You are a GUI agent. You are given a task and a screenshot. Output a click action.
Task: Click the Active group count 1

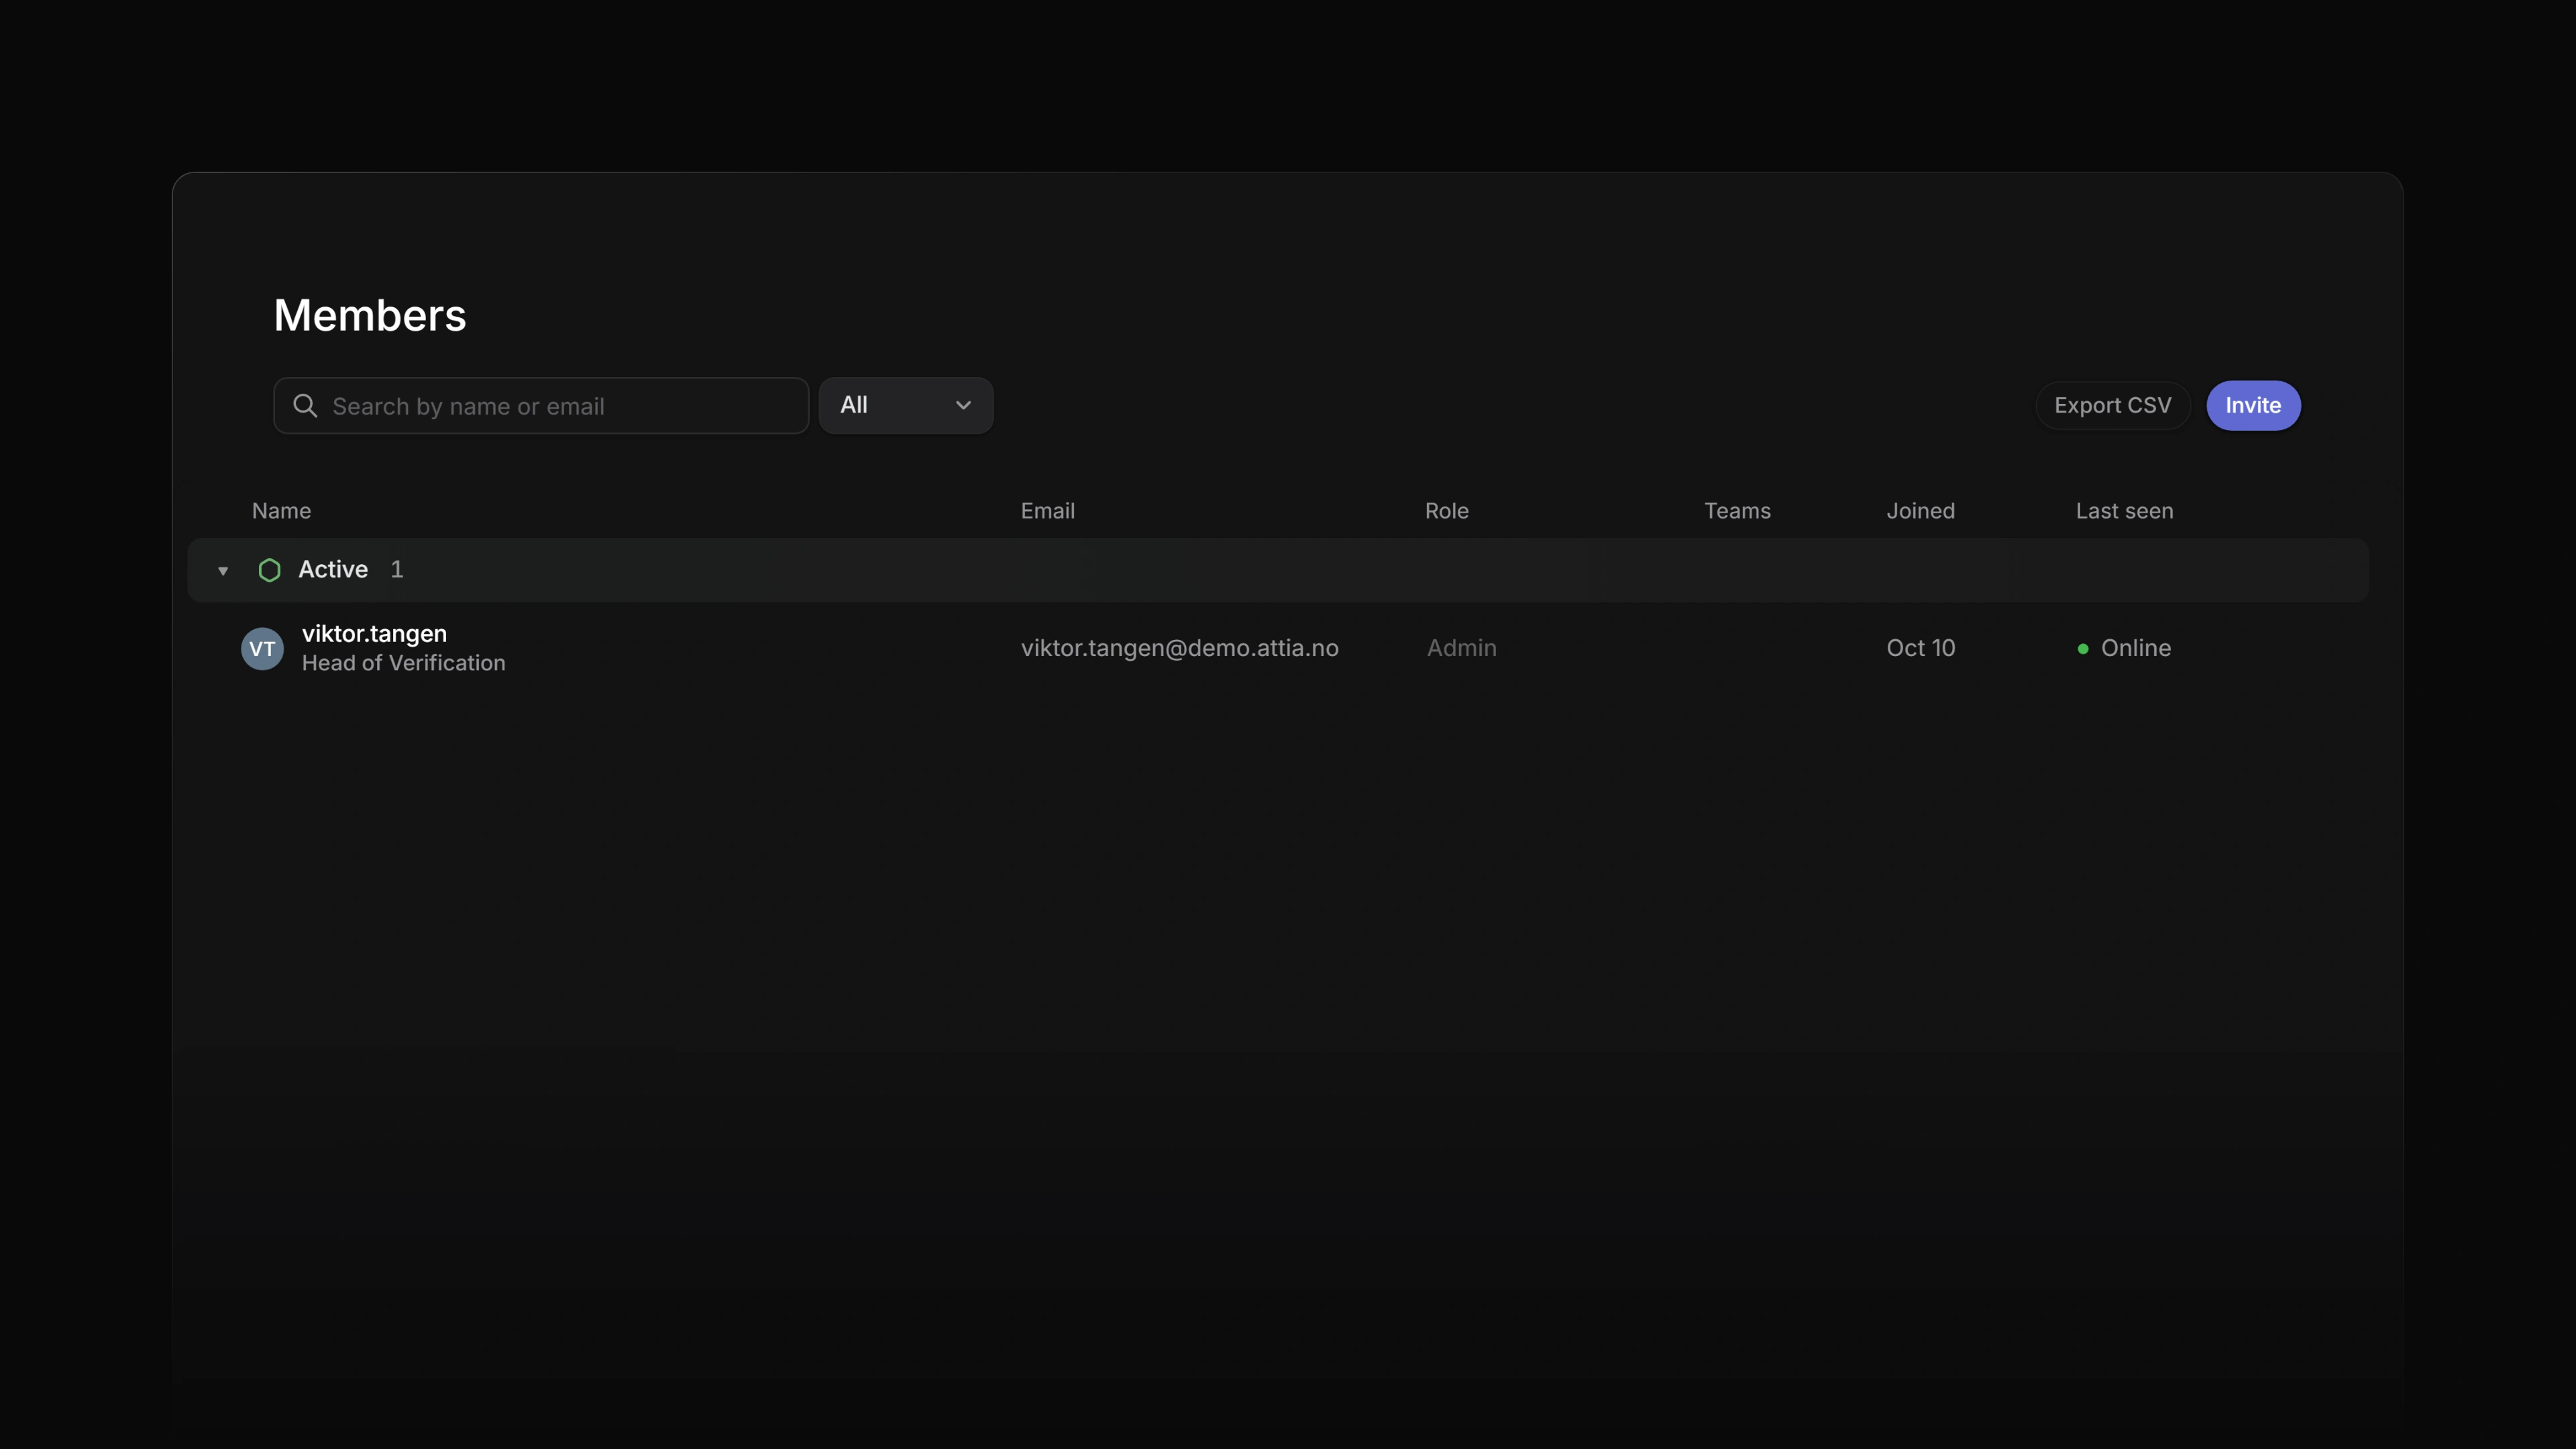[397, 570]
